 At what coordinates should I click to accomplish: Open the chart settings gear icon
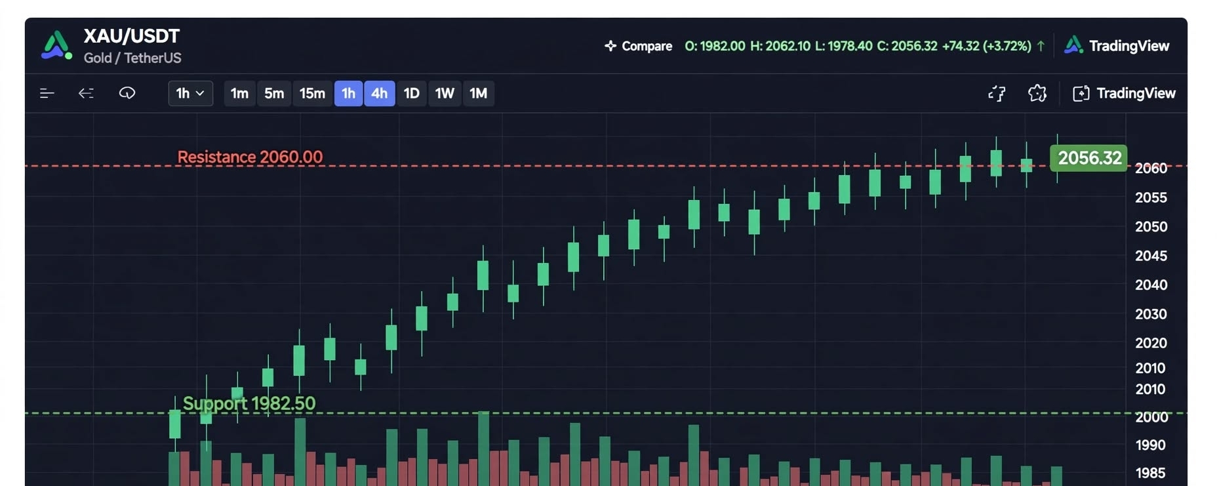pyautogui.click(x=1037, y=93)
